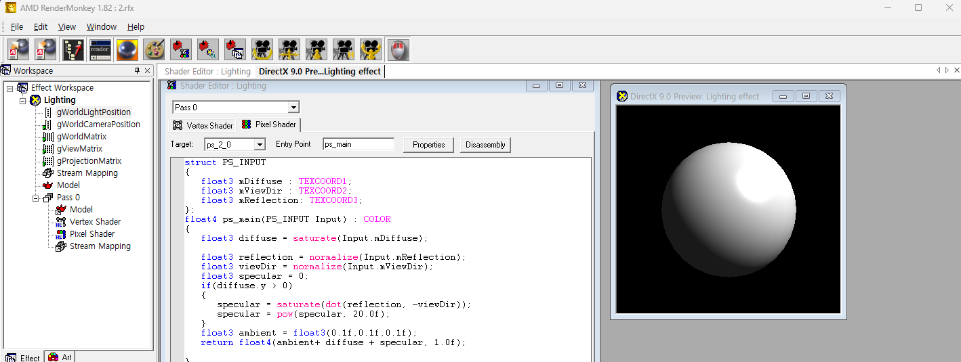Image resolution: width=961 pixels, height=362 pixels.
Task: Select gProjectionMatrix in workspace tree
Action: [x=89, y=161]
